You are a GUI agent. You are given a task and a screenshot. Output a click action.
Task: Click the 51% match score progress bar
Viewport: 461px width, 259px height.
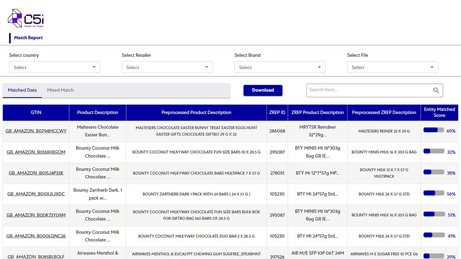tap(434, 214)
